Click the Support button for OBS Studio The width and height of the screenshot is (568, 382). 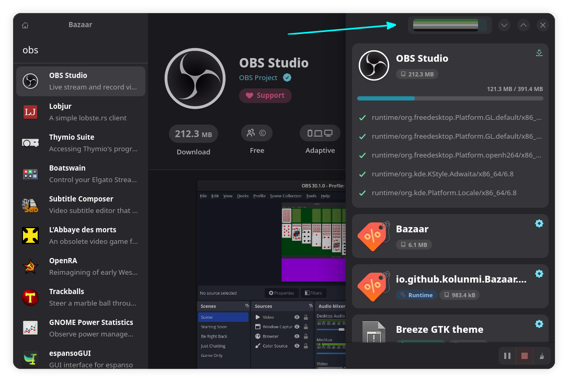point(265,96)
